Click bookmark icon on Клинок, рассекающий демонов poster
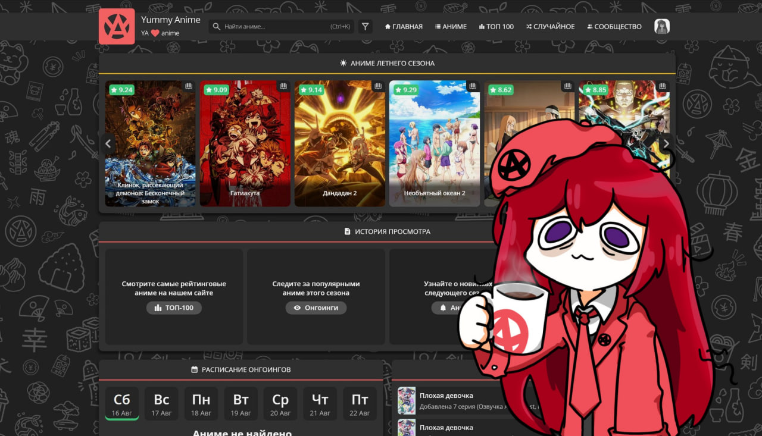The width and height of the screenshot is (762, 436). tap(189, 87)
